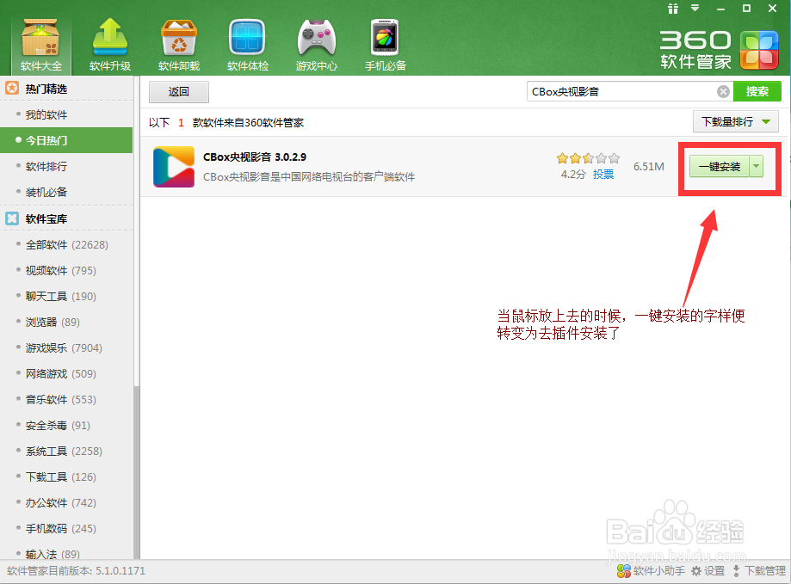Open the 游戏中心 game center icon
The height and width of the screenshot is (584, 791).
click(x=316, y=45)
